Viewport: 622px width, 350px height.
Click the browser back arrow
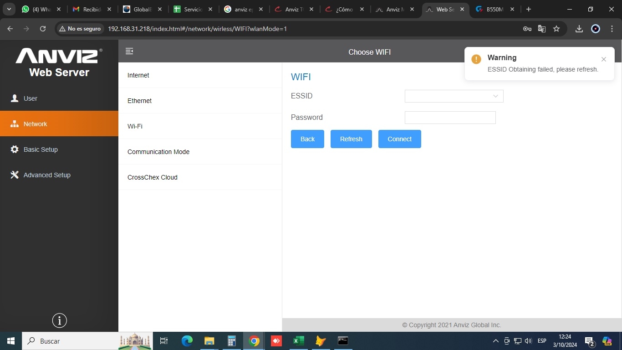(x=10, y=29)
